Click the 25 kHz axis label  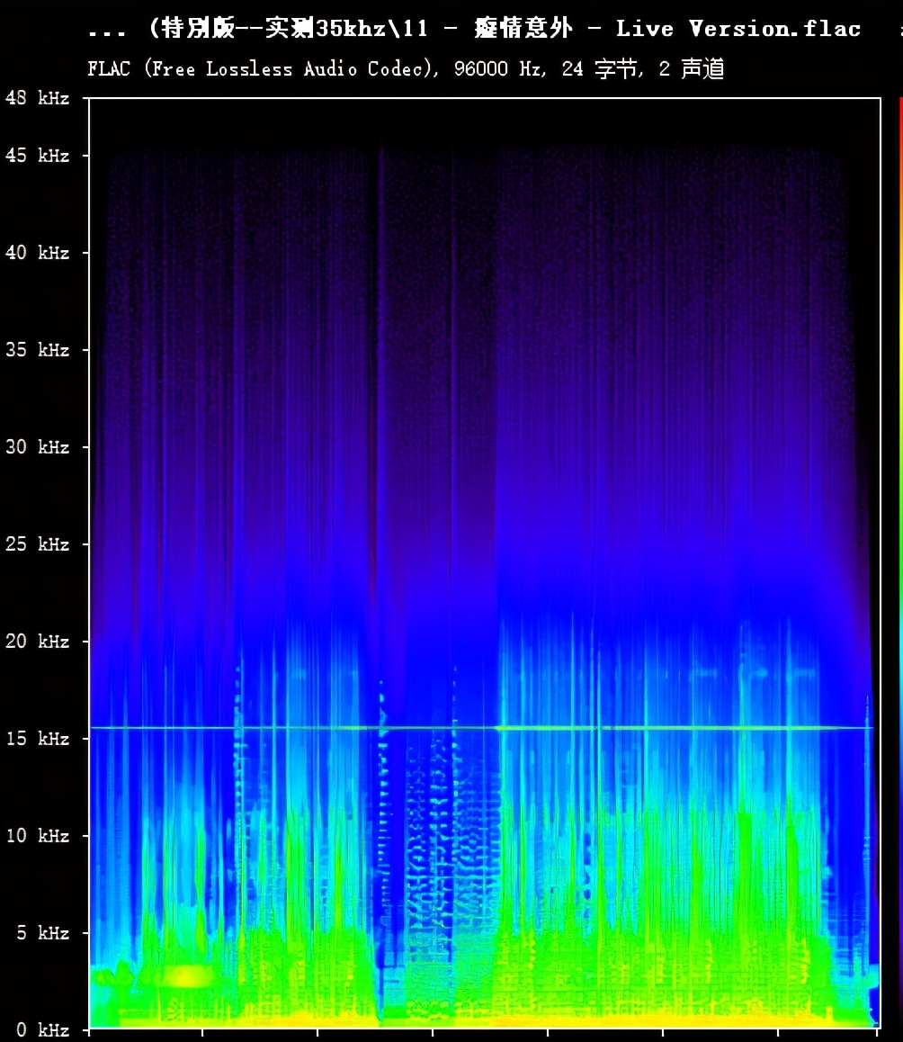tap(37, 544)
